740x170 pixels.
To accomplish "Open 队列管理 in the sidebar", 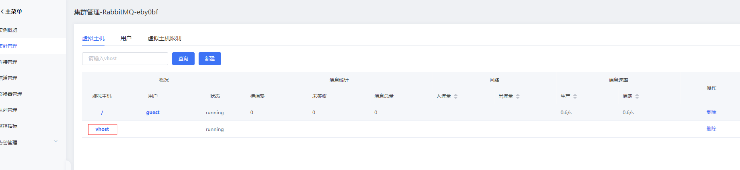I will click(x=9, y=110).
